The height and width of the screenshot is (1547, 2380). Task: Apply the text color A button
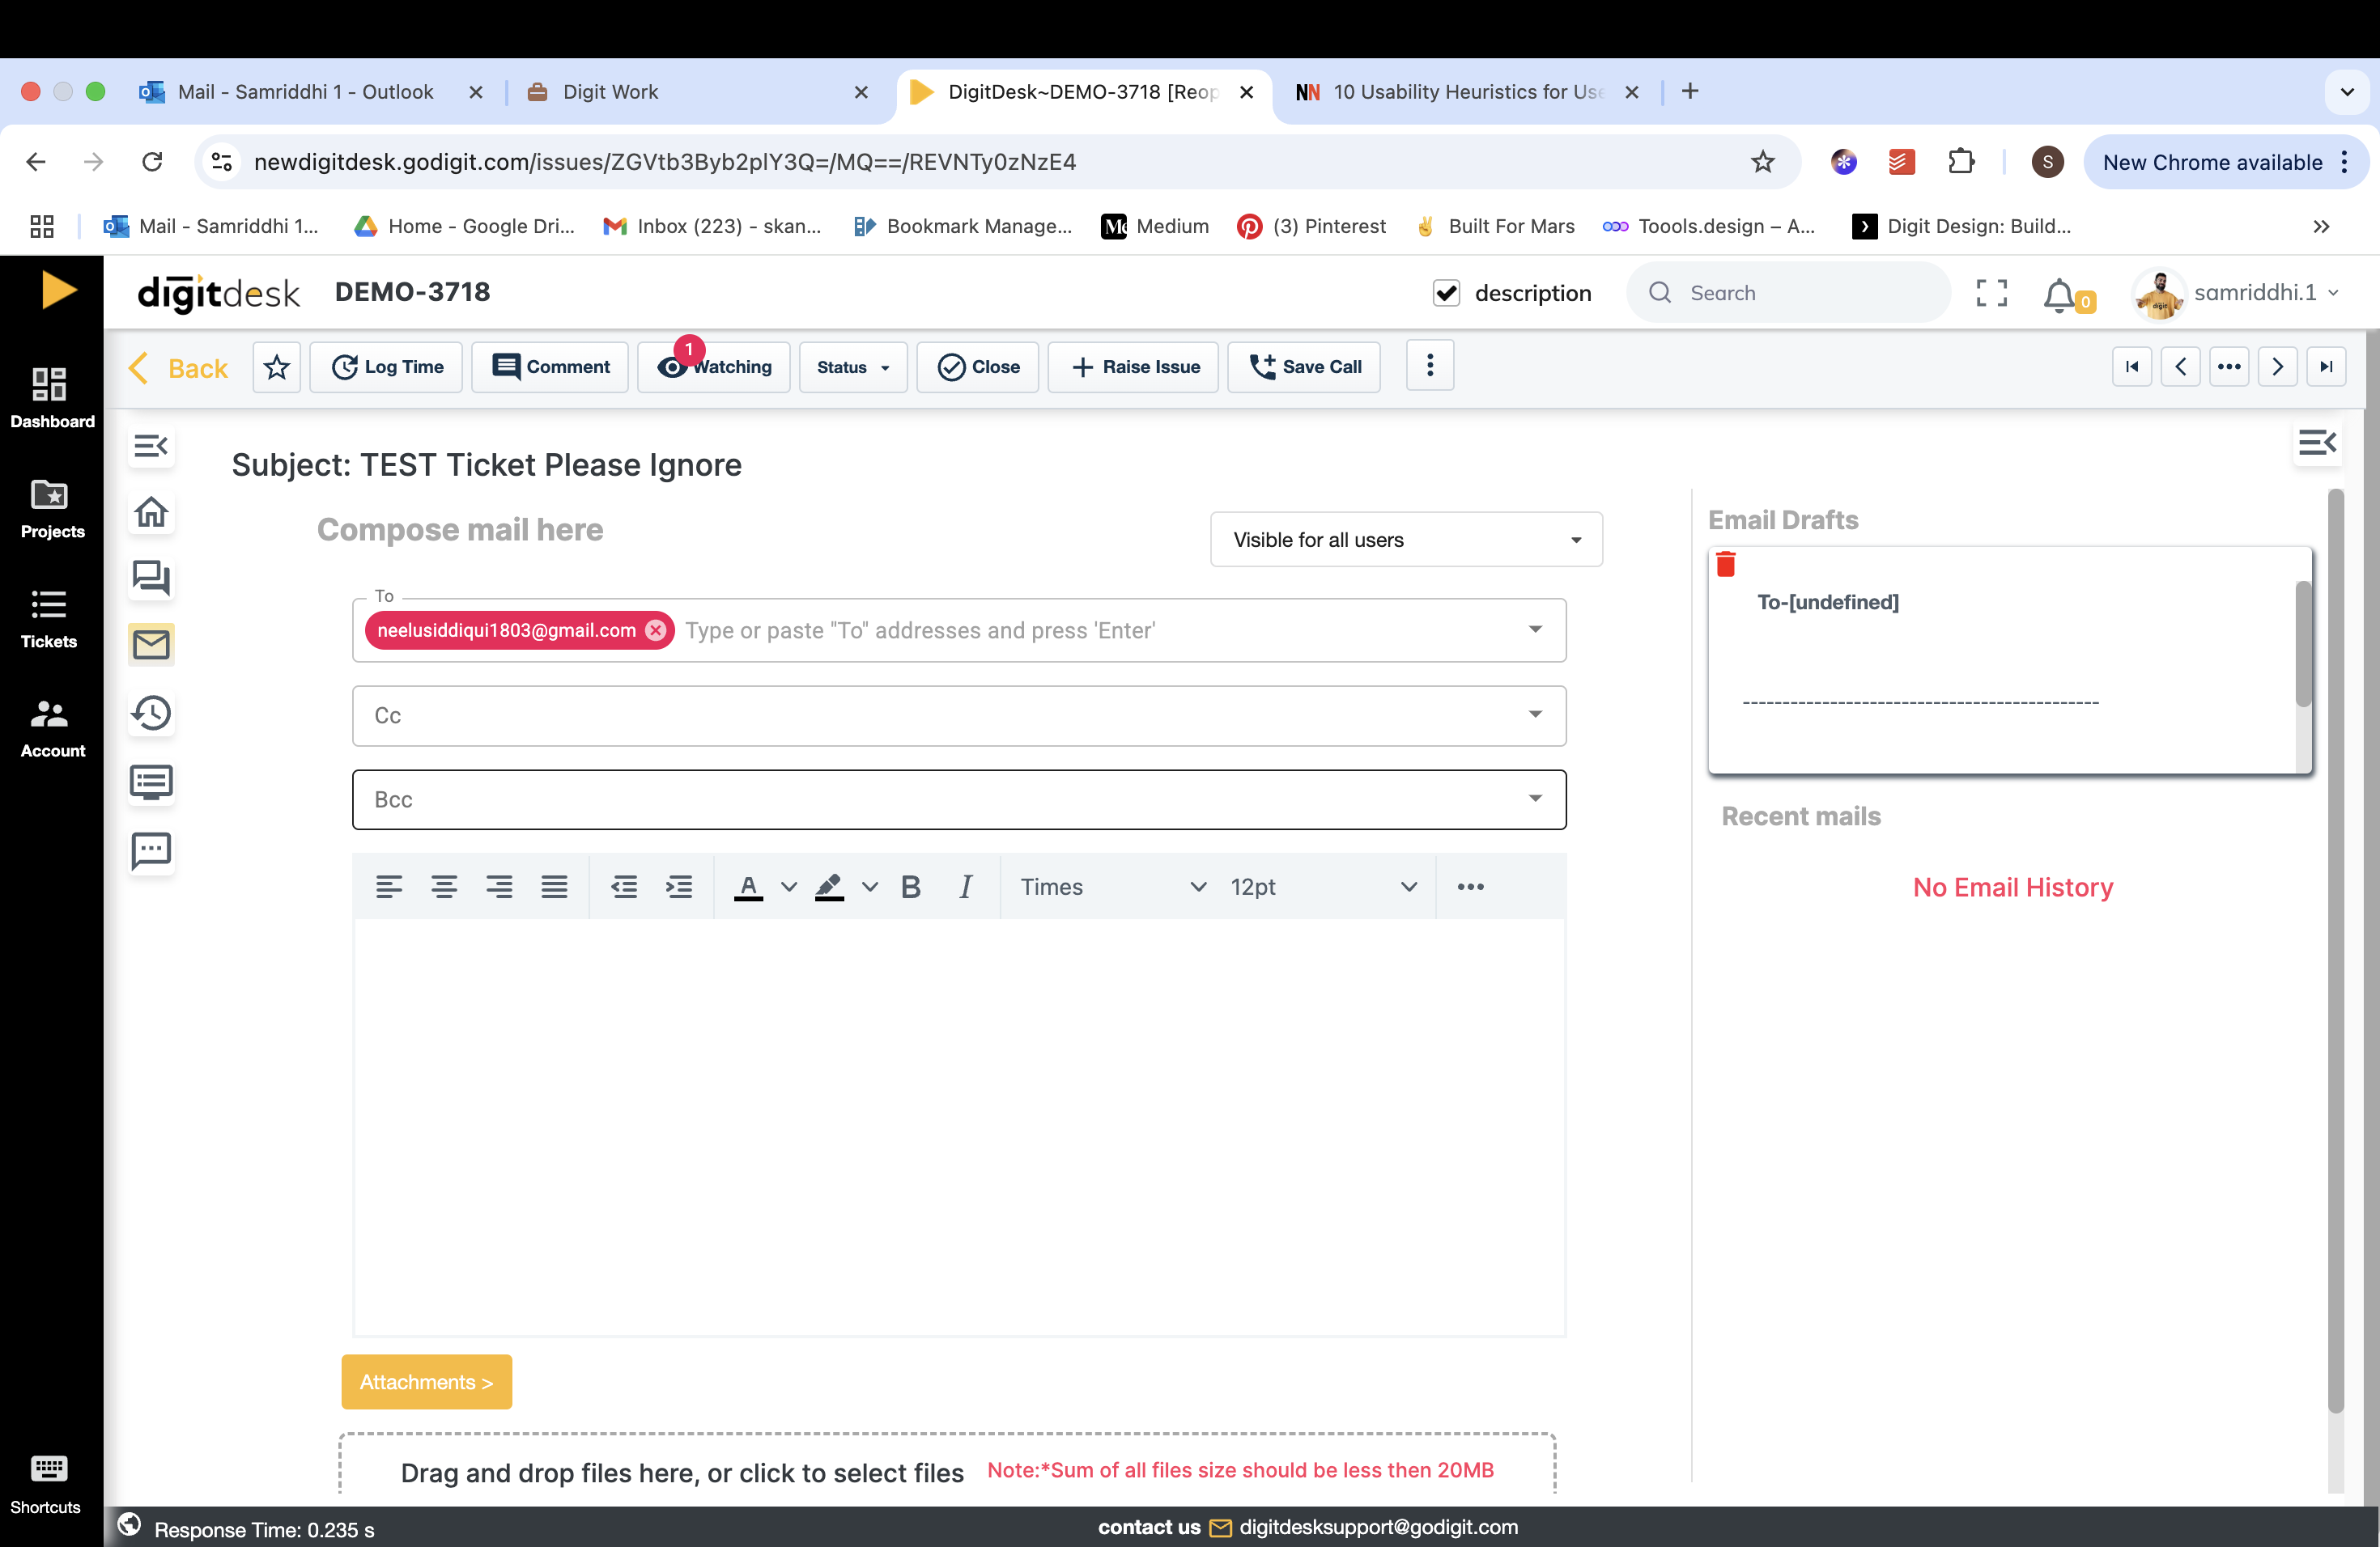pyautogui.click(x=748, y=887)
